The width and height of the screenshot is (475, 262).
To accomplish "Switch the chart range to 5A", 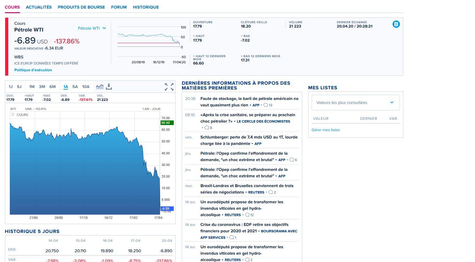I will point(75,87).
